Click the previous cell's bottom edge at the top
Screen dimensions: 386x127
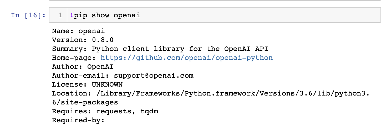point(215,1)
